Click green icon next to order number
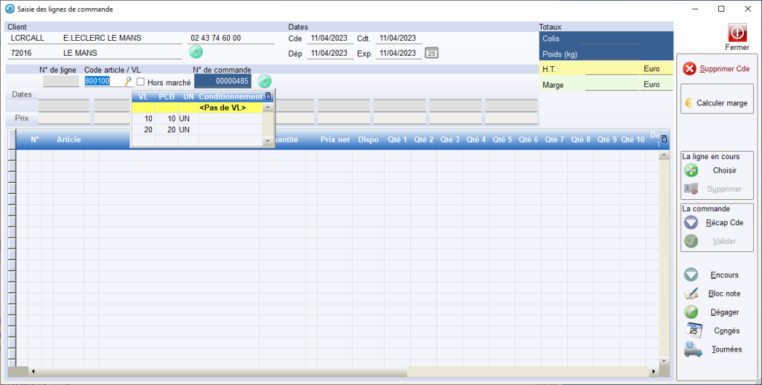Image resolution: width=762 pixels, height=385 pixels. [x=264, y=82]
